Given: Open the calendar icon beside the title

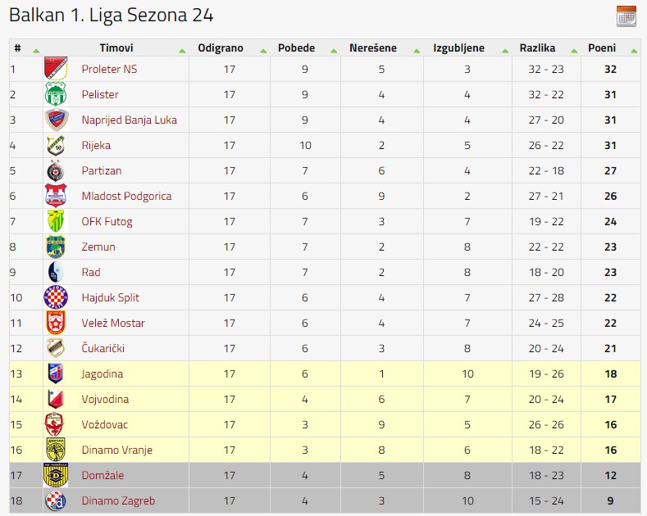Looking at the screenshot, I should (626, 16).
